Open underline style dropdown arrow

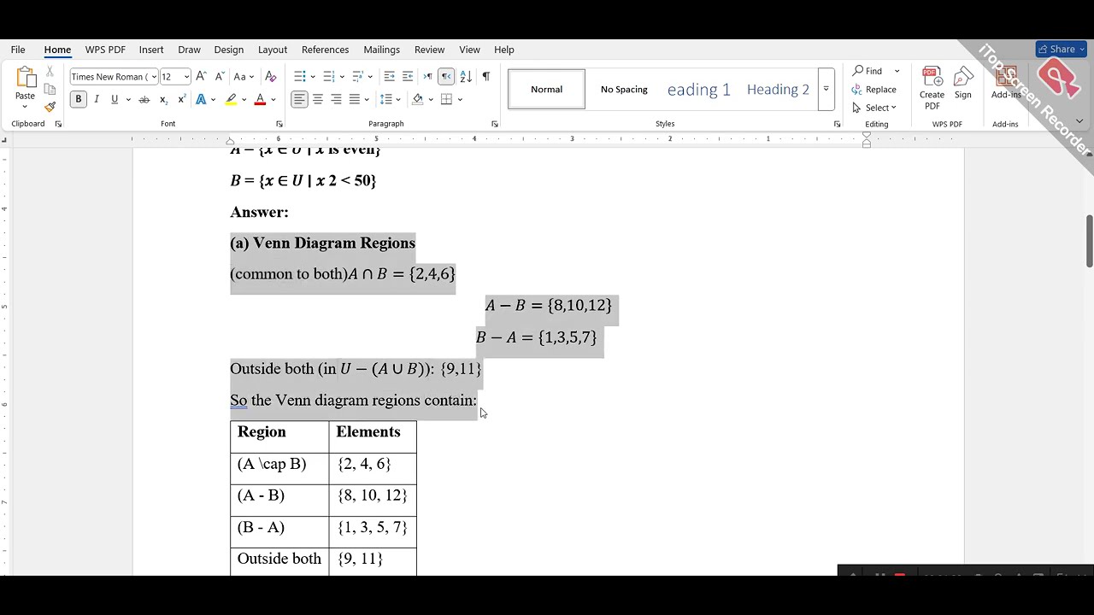(128, 99)
